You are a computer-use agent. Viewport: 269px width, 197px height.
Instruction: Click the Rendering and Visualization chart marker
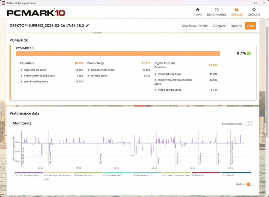232,153
